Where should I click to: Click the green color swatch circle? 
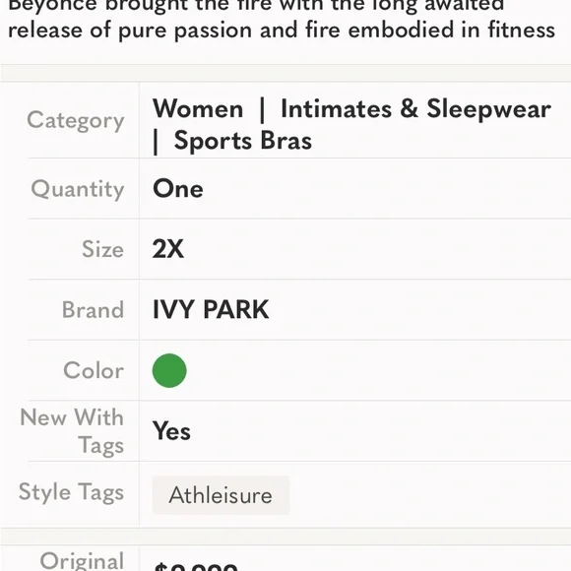(x=169, y=370)
